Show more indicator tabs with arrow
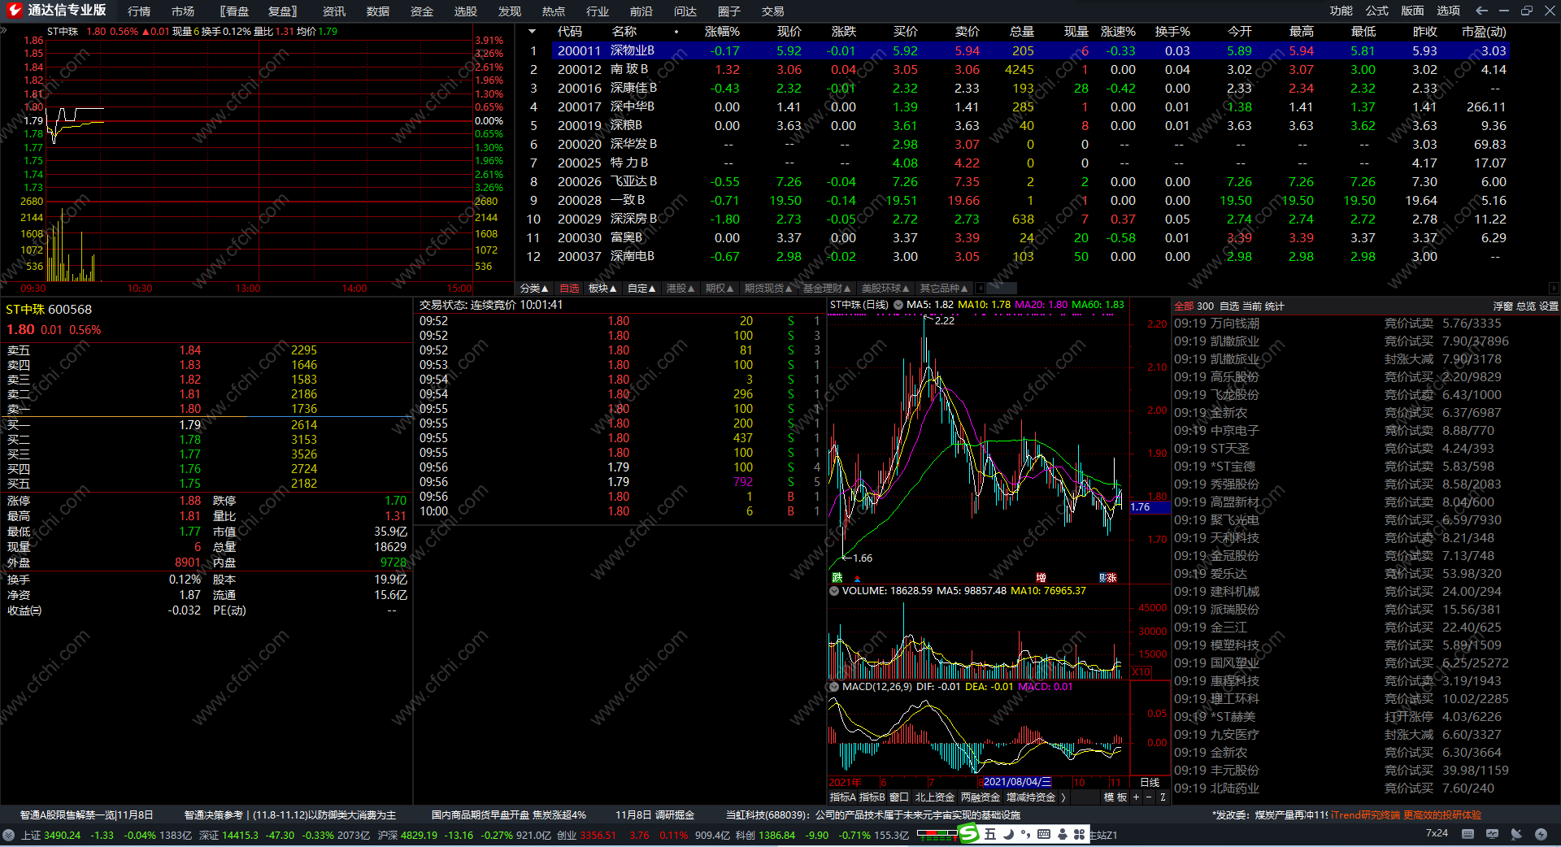The height and width of the screenshot is (847, 1561). [x=1063, y=797]
